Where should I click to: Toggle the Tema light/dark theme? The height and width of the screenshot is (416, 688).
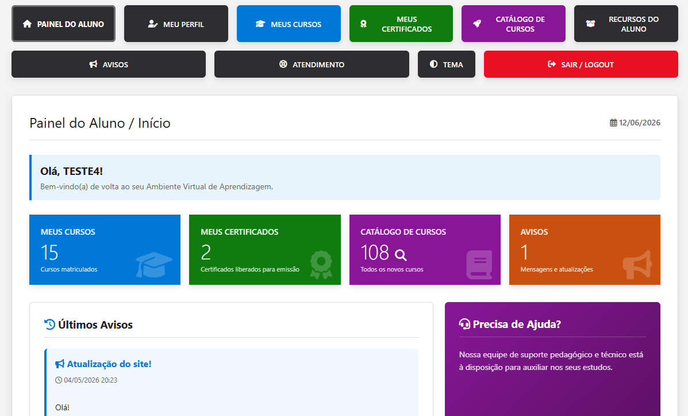tap(446, 64)
